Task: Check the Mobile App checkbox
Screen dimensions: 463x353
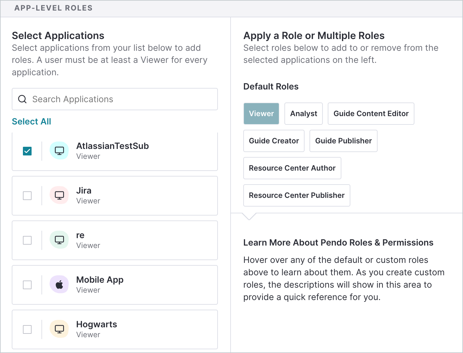Action: [27, 285]
